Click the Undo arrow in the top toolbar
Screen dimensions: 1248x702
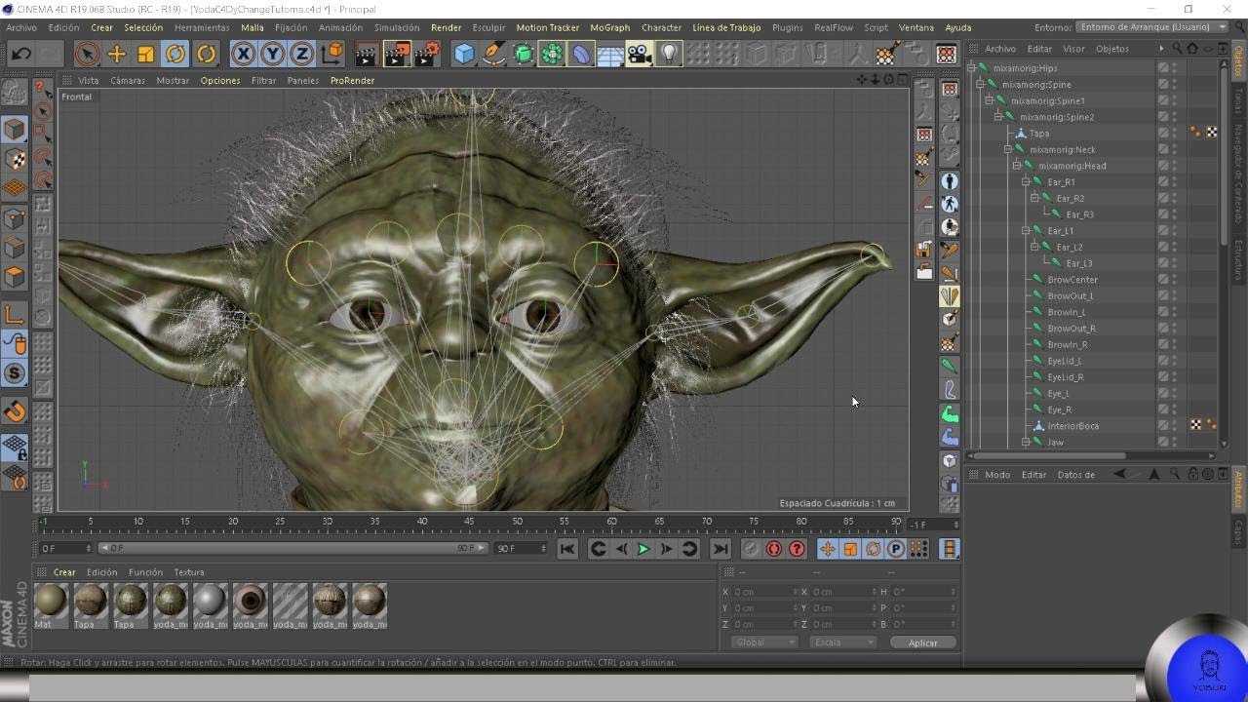(20, 54)
